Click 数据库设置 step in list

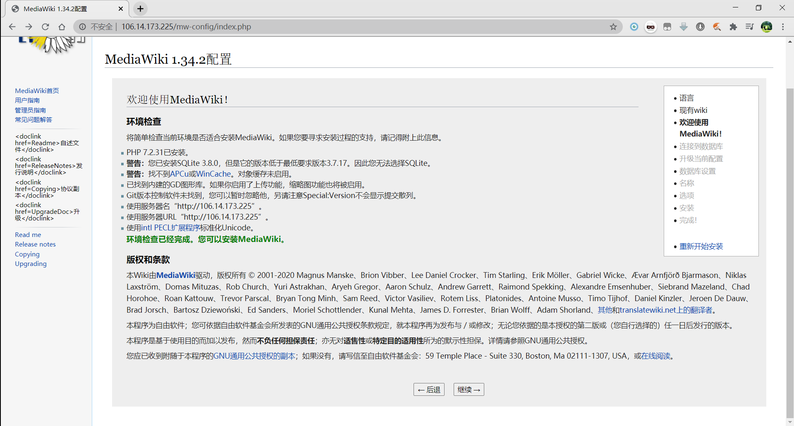[697, 171]
